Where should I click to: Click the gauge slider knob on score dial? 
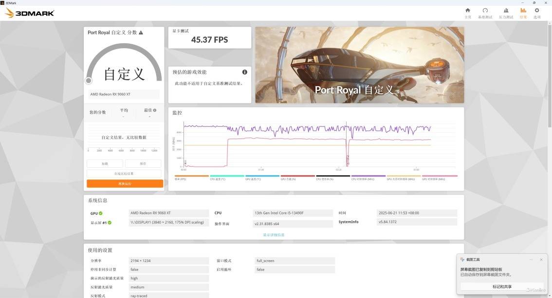[89, 81]
